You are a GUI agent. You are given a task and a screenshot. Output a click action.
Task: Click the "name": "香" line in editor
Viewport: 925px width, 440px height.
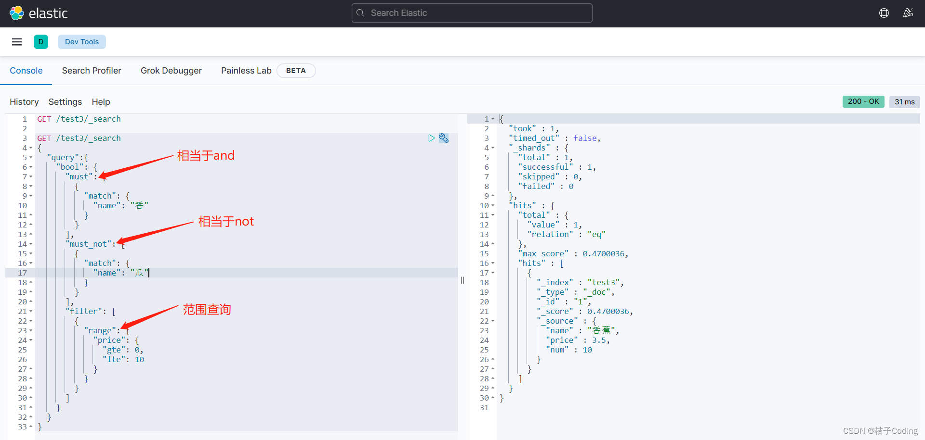click(x=121, y=205)
